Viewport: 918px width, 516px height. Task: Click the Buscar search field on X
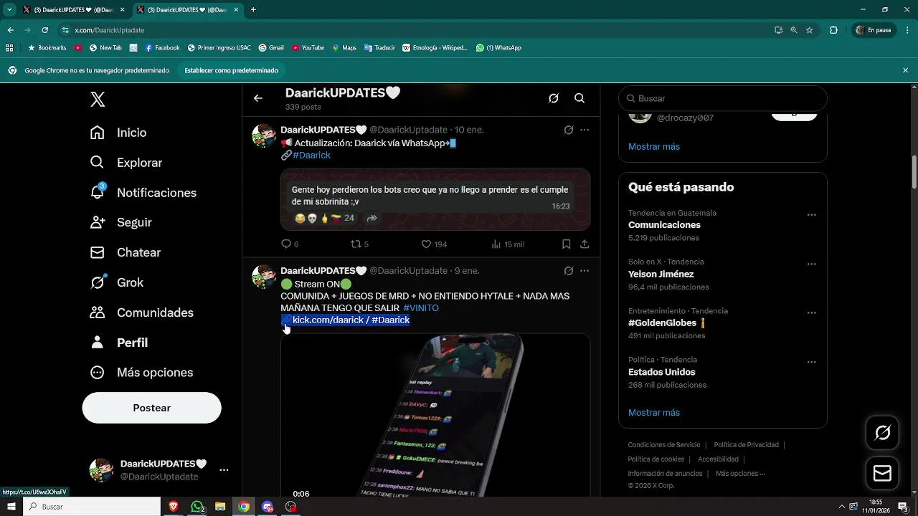[x=723, y=98]
